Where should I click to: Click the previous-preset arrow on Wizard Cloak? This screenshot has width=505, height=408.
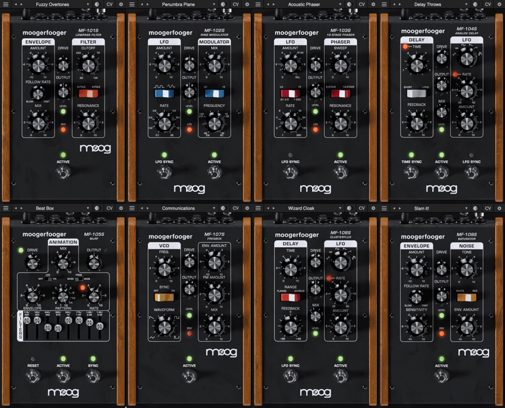click(x=268, y=208)
